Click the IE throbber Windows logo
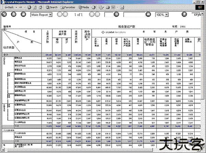 tap(200, 8)
